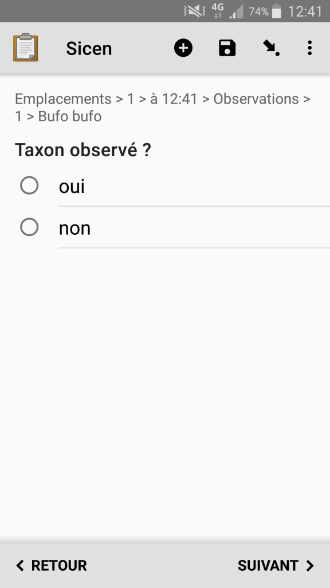Save the form with the floppy disk icon
Screen dimensions: 330x588
pos(227,48)
